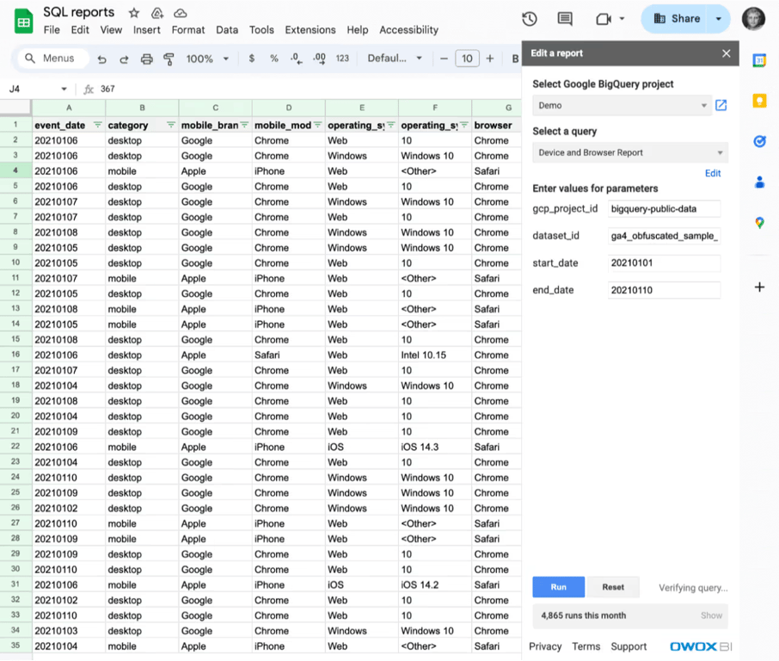Click the start_date input field
This screenshot has height=661, width=779.
coord(665,263)
